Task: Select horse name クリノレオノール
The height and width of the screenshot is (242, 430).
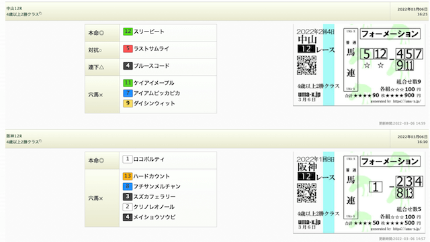Action: (x=154, y=207)
